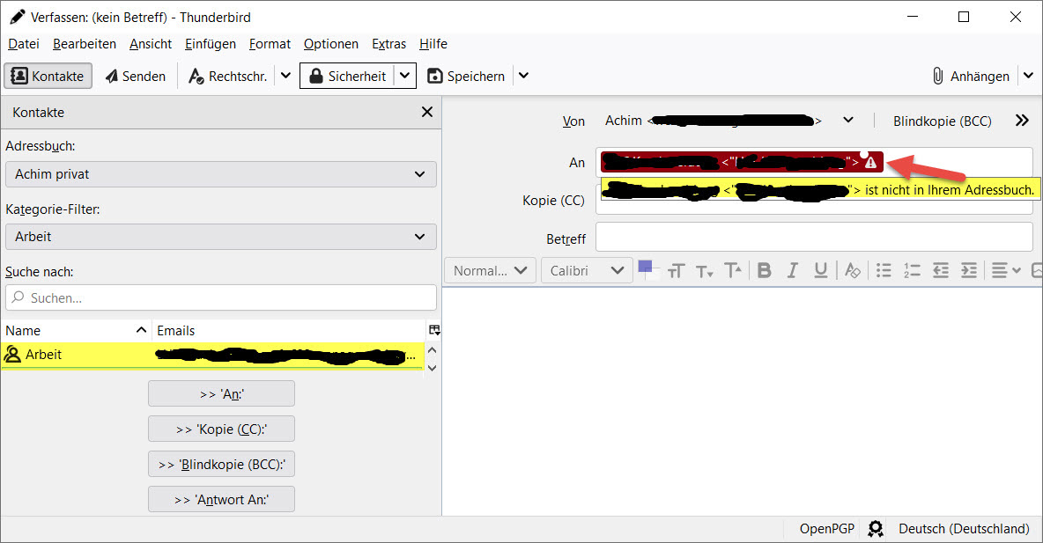Close the Kontakte sidebar panel
The width and height of the screenshot is (1043, 543).
(427, 112)
